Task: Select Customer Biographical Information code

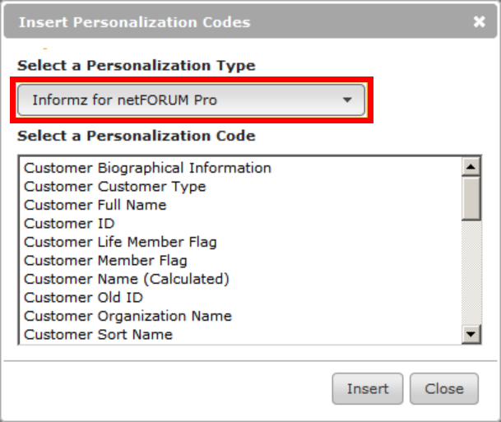Action: pyautogui.click(x=147, y=168)
